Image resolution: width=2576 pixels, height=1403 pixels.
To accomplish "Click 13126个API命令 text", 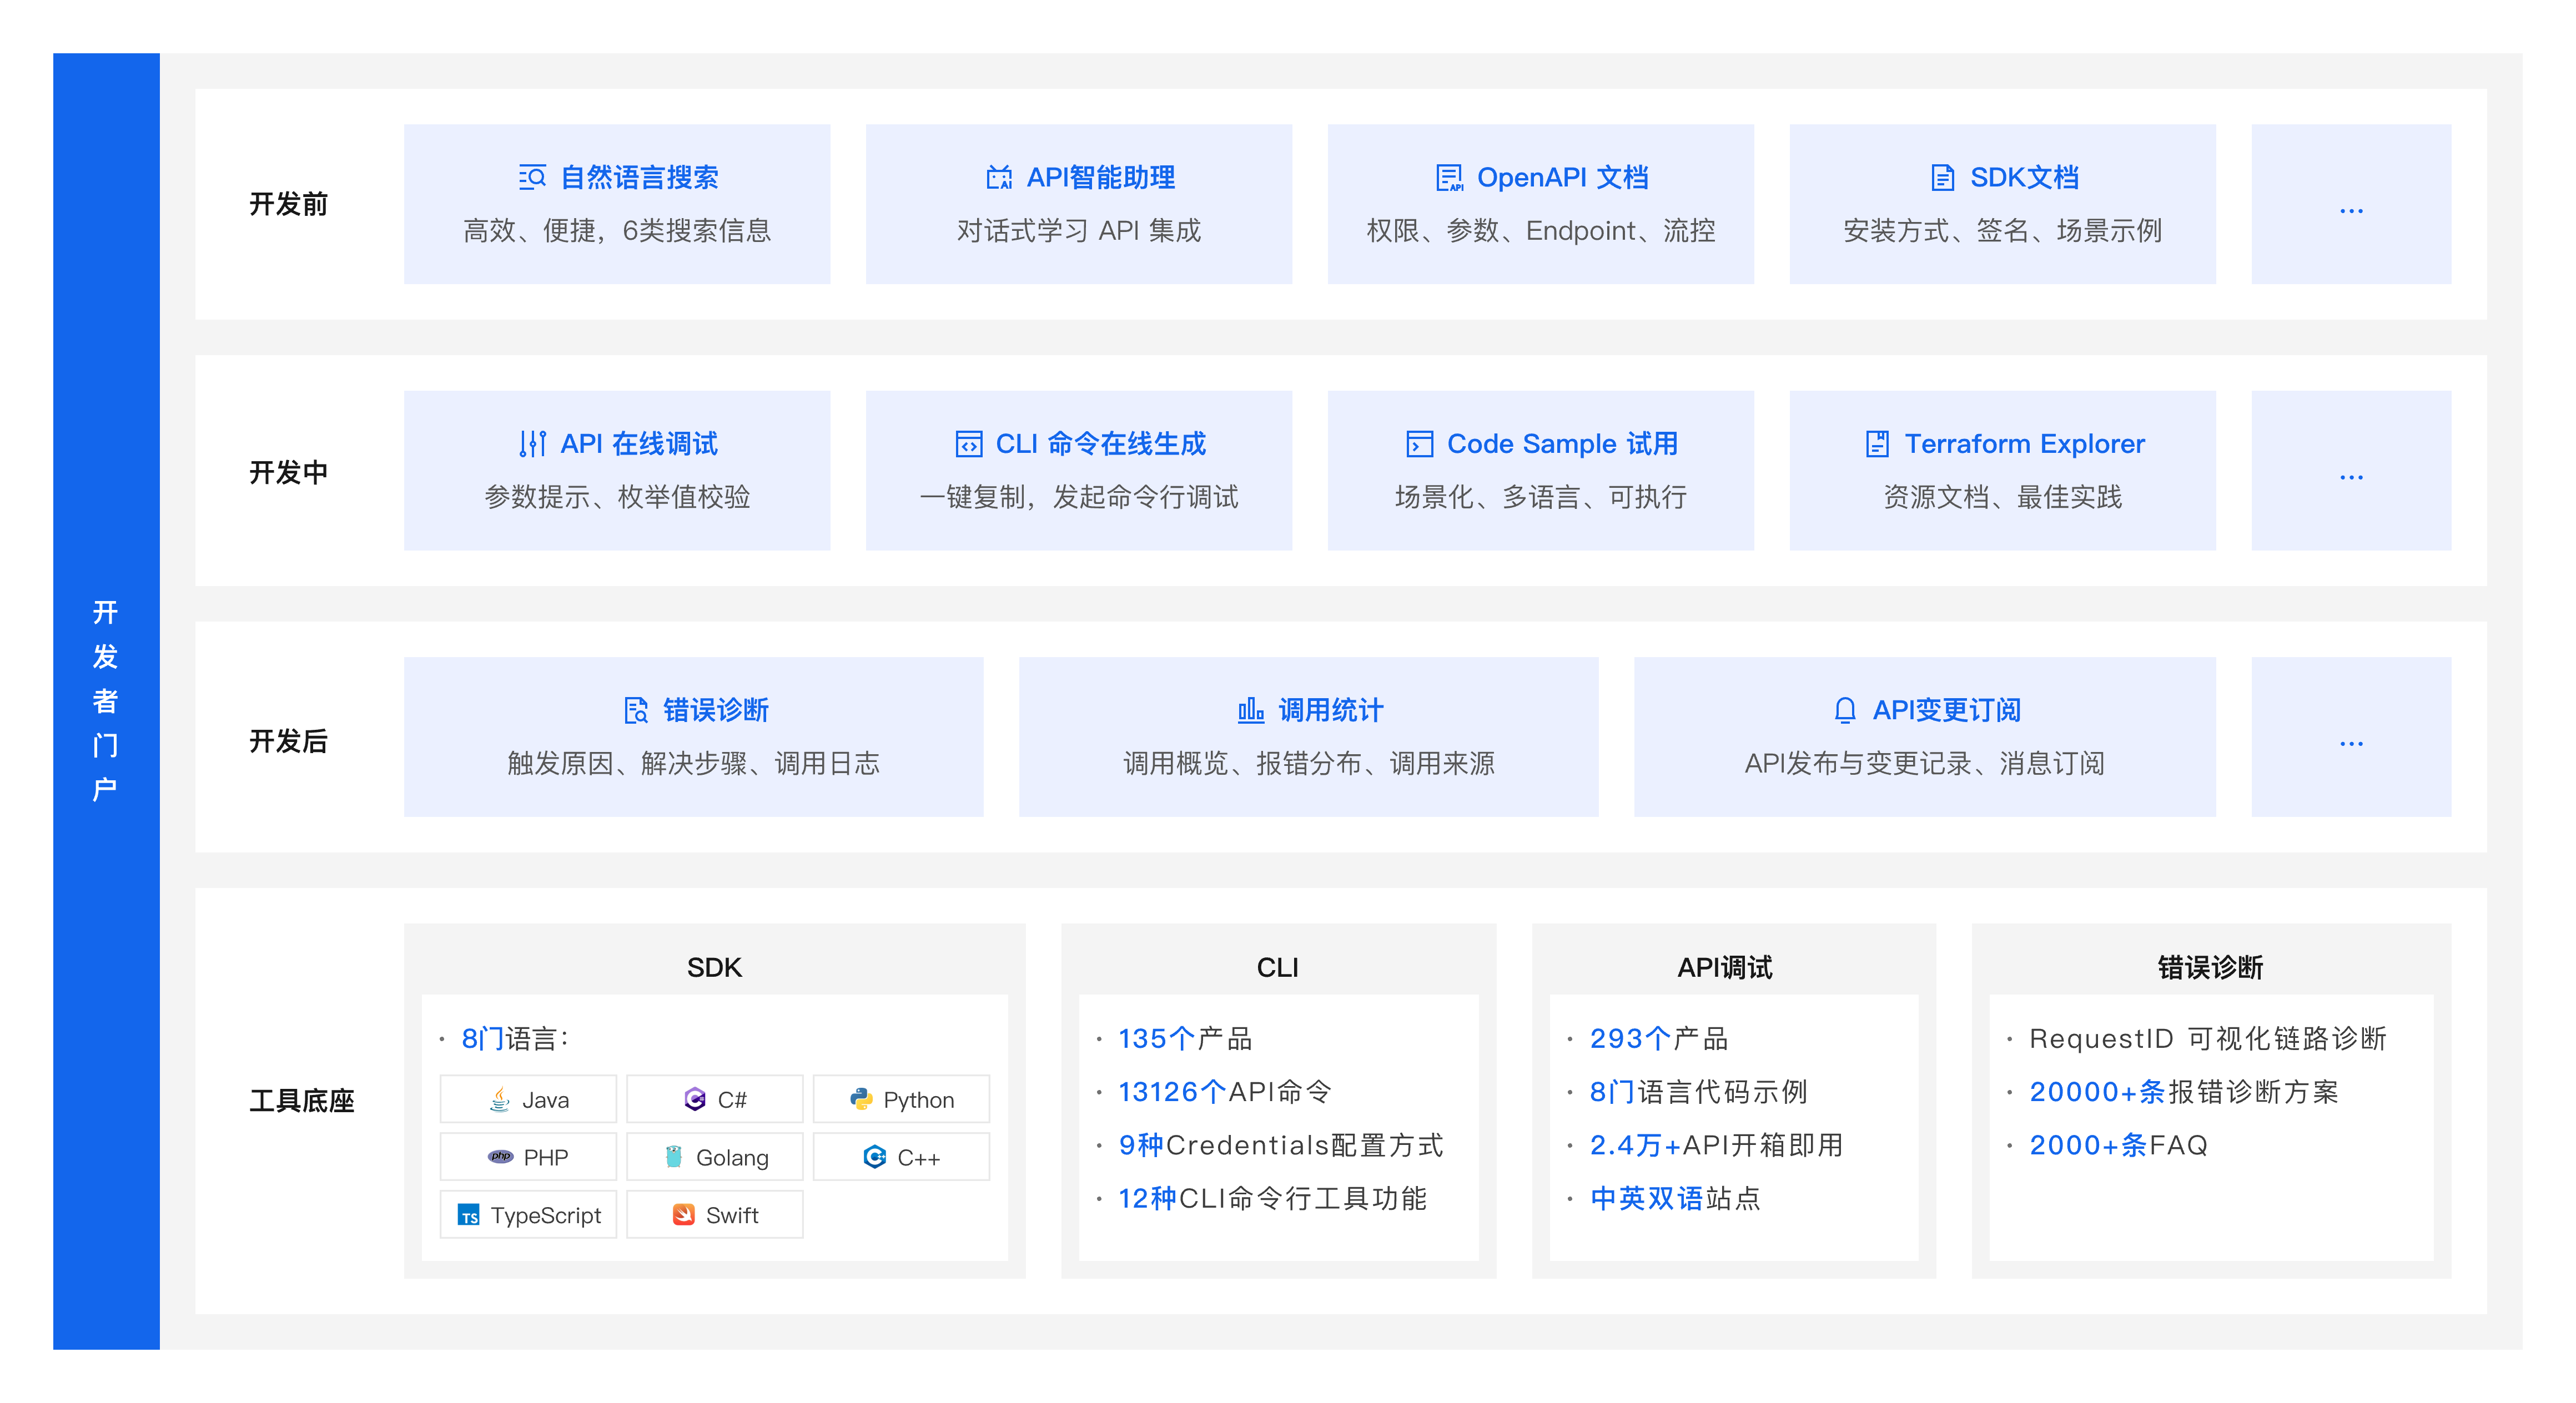I will [x=1225, y=1092].
